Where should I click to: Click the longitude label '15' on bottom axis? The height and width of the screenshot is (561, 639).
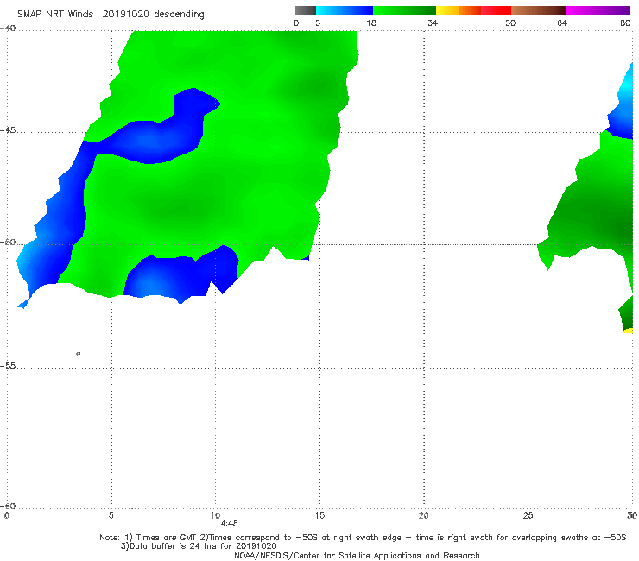tap(319, 515)
